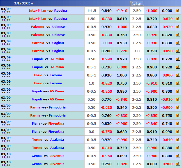Screen dimensions: 181x168
Task: Click the 1-1.5 handicap value for Inter Milan
Action: click(x=91, y=11)
